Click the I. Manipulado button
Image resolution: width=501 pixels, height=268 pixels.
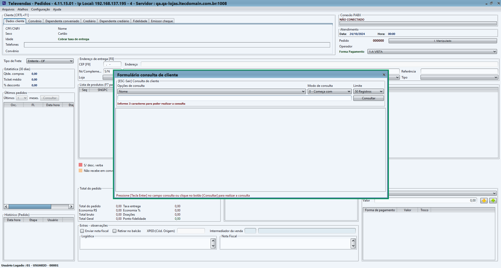pyautogui.click(x=443, y=41)
